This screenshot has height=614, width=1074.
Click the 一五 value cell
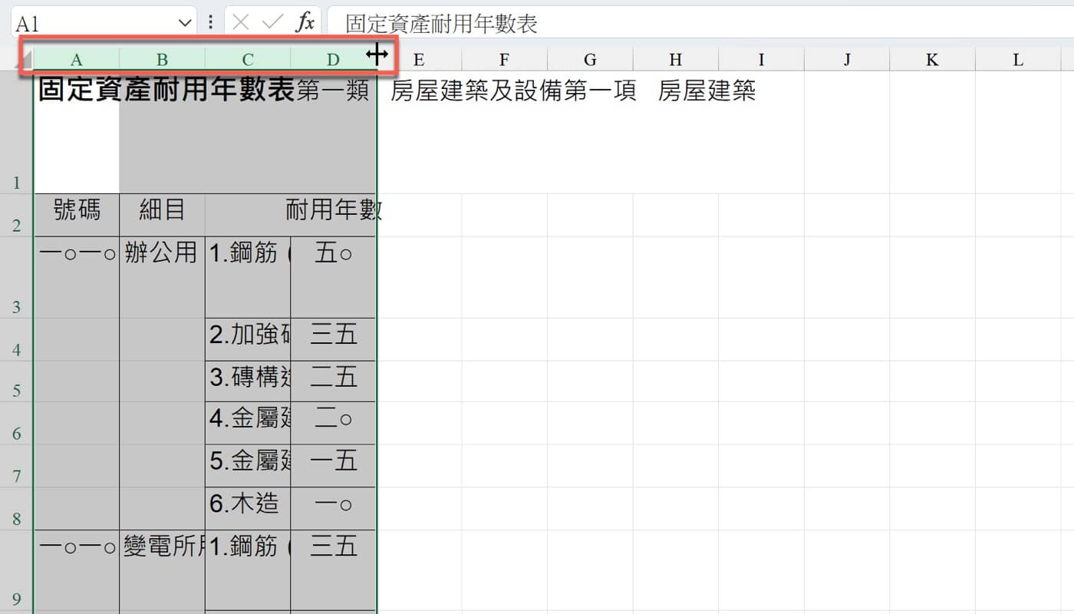click(x=333, y=466)
